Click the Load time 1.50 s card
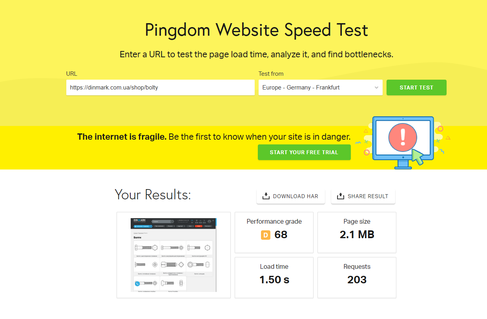 click(x=274, y=277)
